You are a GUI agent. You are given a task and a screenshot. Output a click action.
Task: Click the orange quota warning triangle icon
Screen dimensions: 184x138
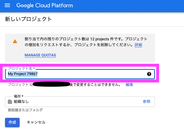15,42
